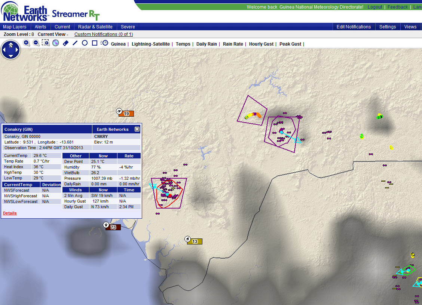This screenshot has height=305, width=422.
Task: Select the circle drawing tool
Action: (x=85, y=43)
